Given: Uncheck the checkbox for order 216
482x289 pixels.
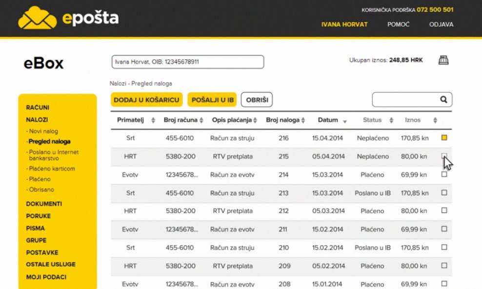Looking at the screenshot, I should (x=444, y=137).
